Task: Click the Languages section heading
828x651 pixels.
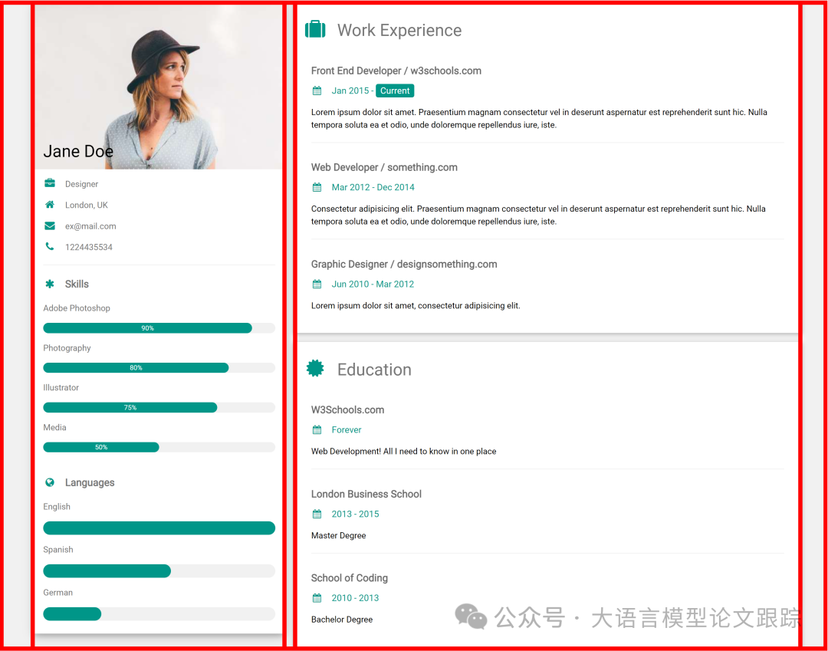Action: click(x=90, y=482)
